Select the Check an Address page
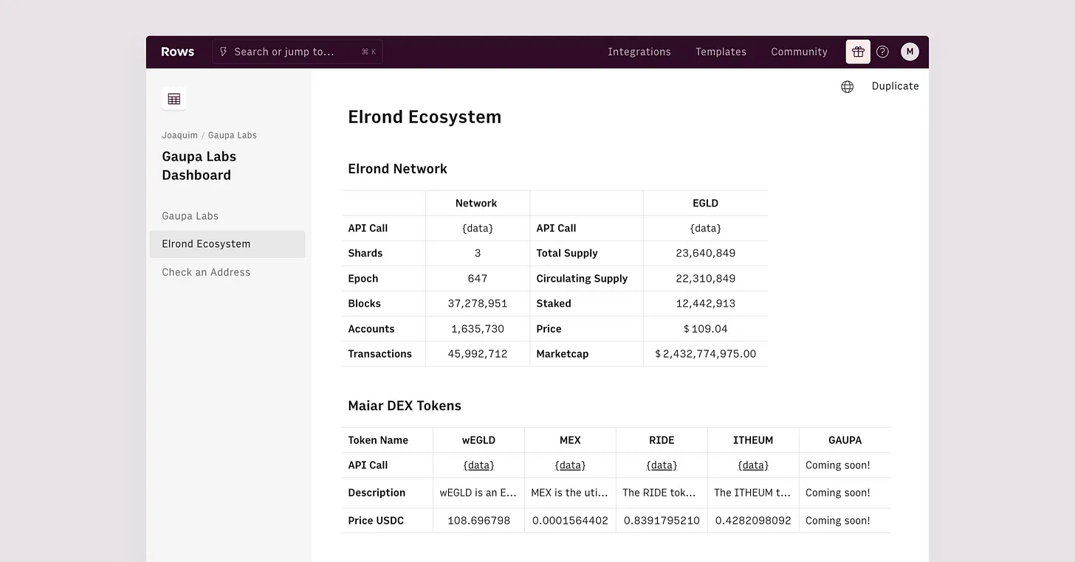Image resolution: width=1075 pixels, height=562 pixels. point(206,272)
